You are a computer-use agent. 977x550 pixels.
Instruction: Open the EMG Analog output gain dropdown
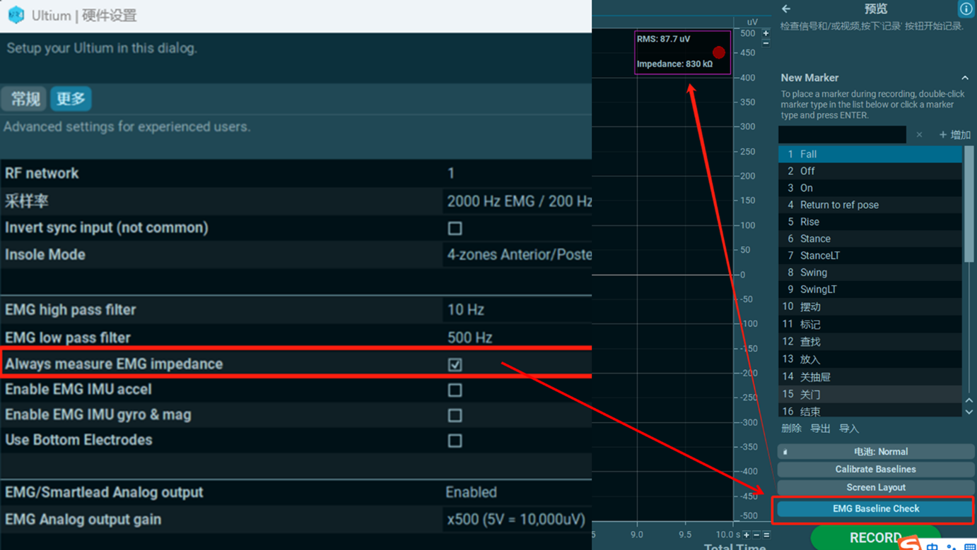[517, 520]
